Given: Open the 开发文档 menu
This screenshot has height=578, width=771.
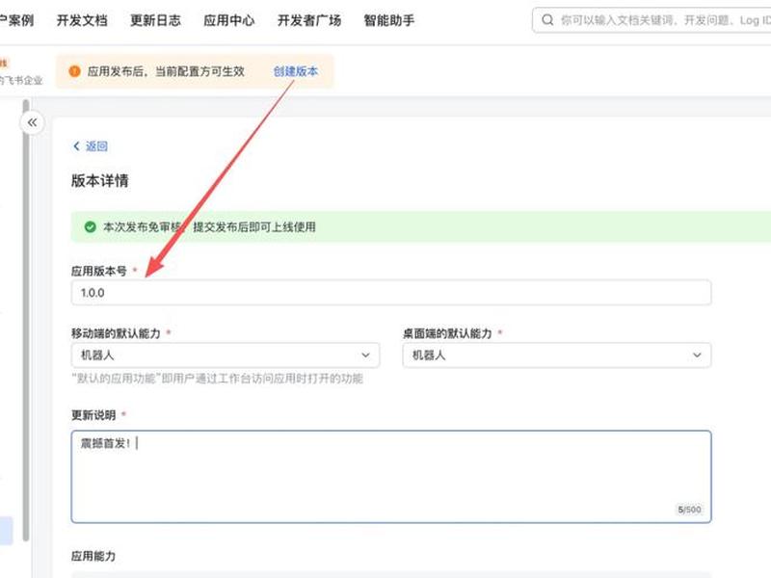Looking at the screenshot, I should point(82,20).
